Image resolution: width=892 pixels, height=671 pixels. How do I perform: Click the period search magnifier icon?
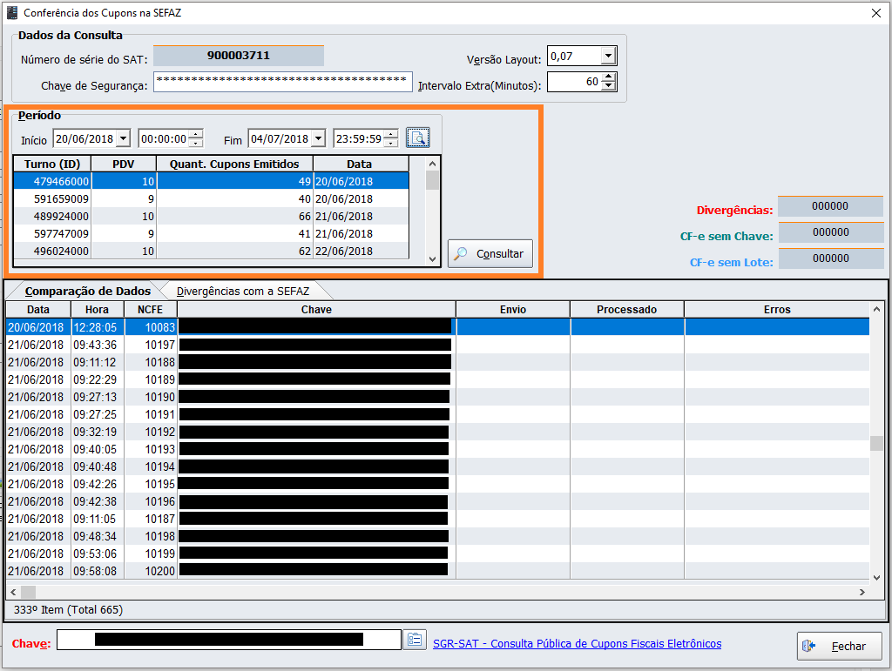click(x=418, y=138)
